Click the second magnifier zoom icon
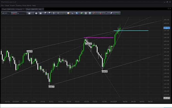Viewport: 172px width, 108px height. pyautogui.click(x=50, y=13)
